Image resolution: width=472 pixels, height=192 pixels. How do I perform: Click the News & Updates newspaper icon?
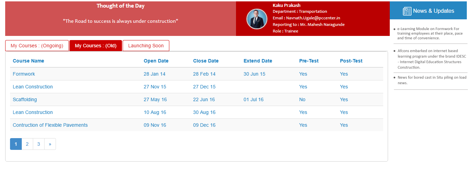[x=407, y=11]
